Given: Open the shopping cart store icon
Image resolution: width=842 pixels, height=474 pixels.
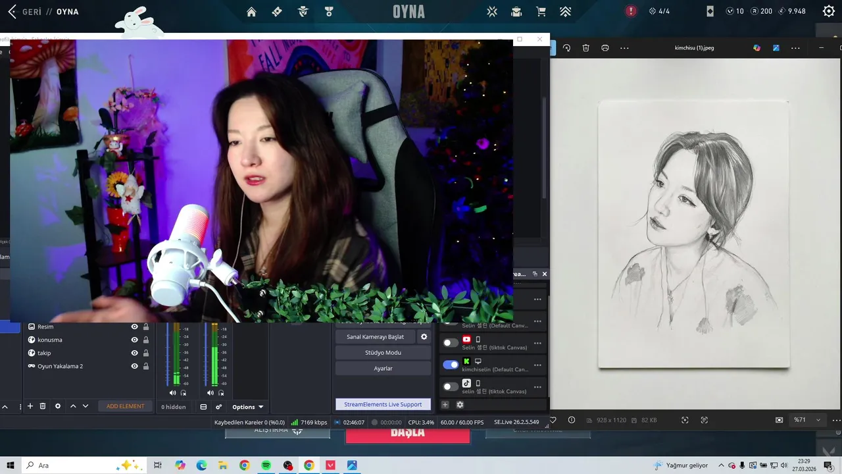Looking at the screenshot, I should pyautogui.click(x=541, y=11).
